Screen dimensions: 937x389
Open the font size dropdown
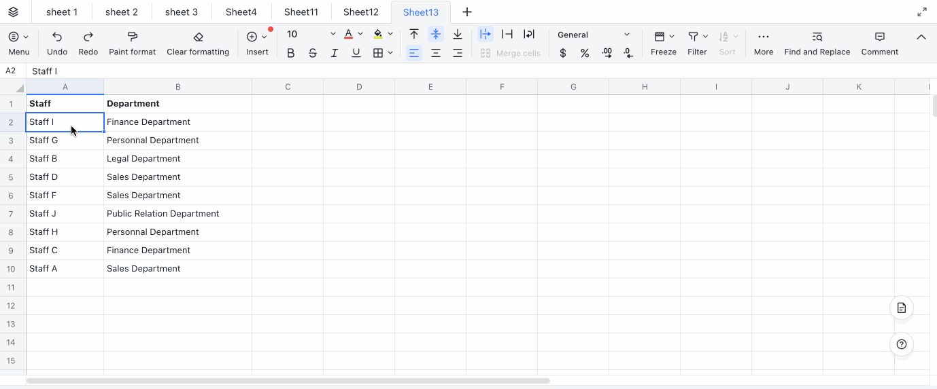click(333, 35)
